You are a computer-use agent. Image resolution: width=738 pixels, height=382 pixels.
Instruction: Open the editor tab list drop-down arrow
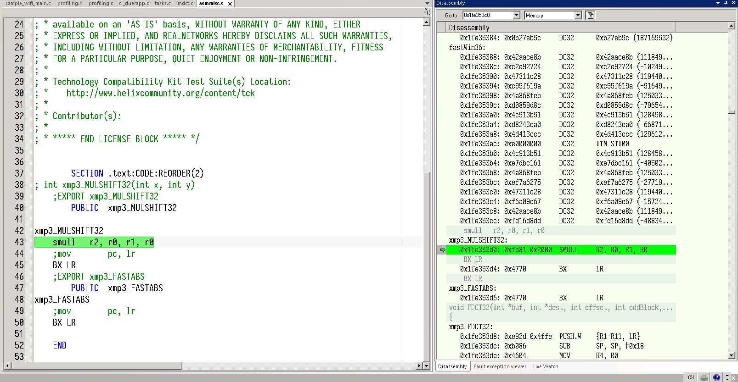click(427, 3)
